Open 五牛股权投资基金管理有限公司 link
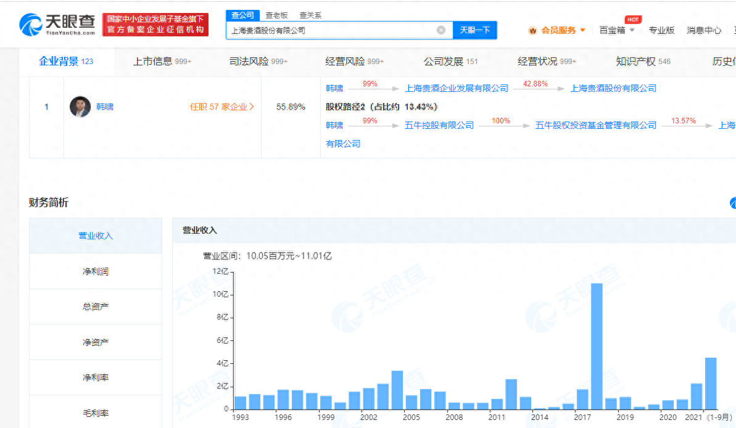This screenshot has width=736, height=428. pyautogui.click(x=596, y=125)
